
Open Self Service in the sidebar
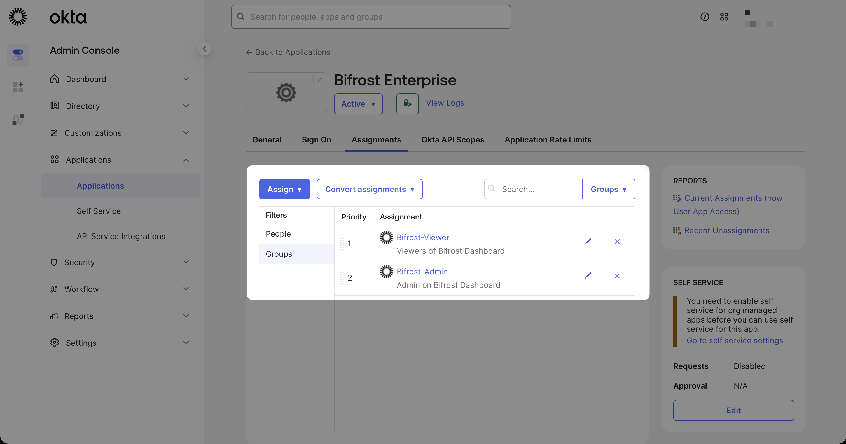(99, 211)
